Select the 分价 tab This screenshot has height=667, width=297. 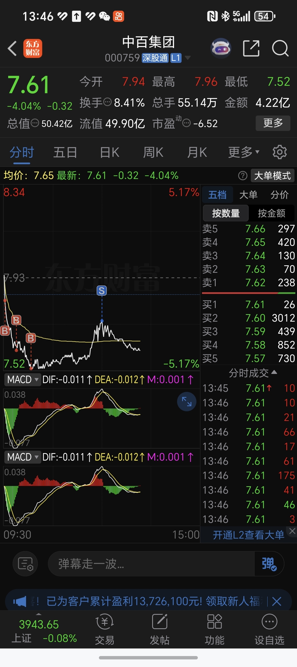[279, 195]
